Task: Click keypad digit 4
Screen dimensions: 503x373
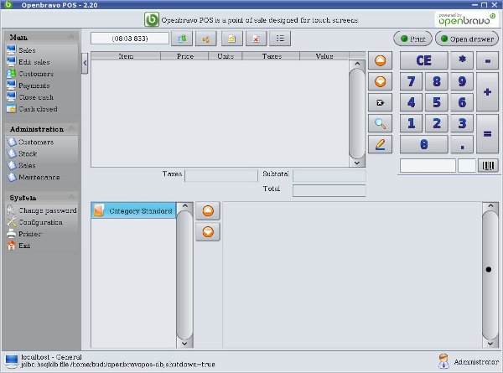Action: pyautogui.click(x=411, y=102)
